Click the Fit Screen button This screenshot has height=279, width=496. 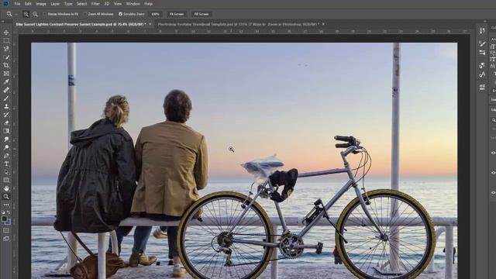[177, 14]
